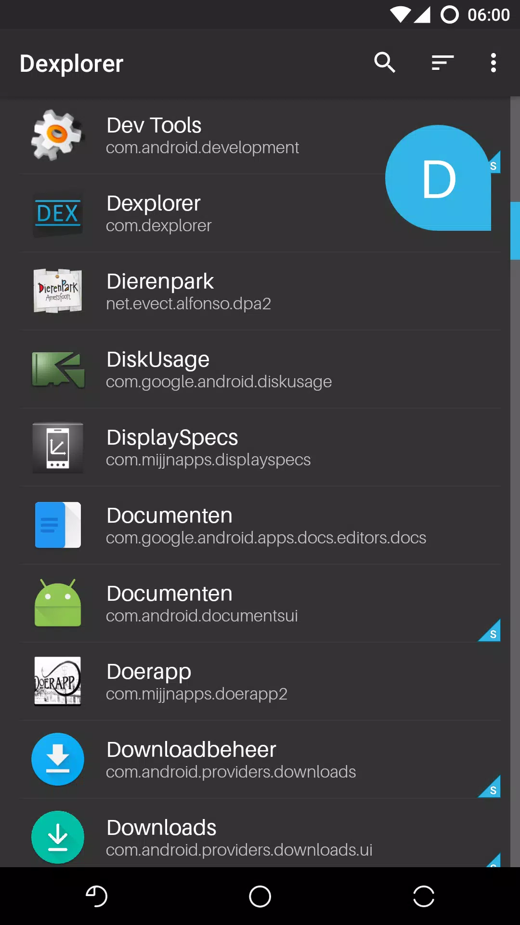Tap the green DiskUsage icon
The height and width of the screenshot is (925, 520).
(x=58, y=369)
